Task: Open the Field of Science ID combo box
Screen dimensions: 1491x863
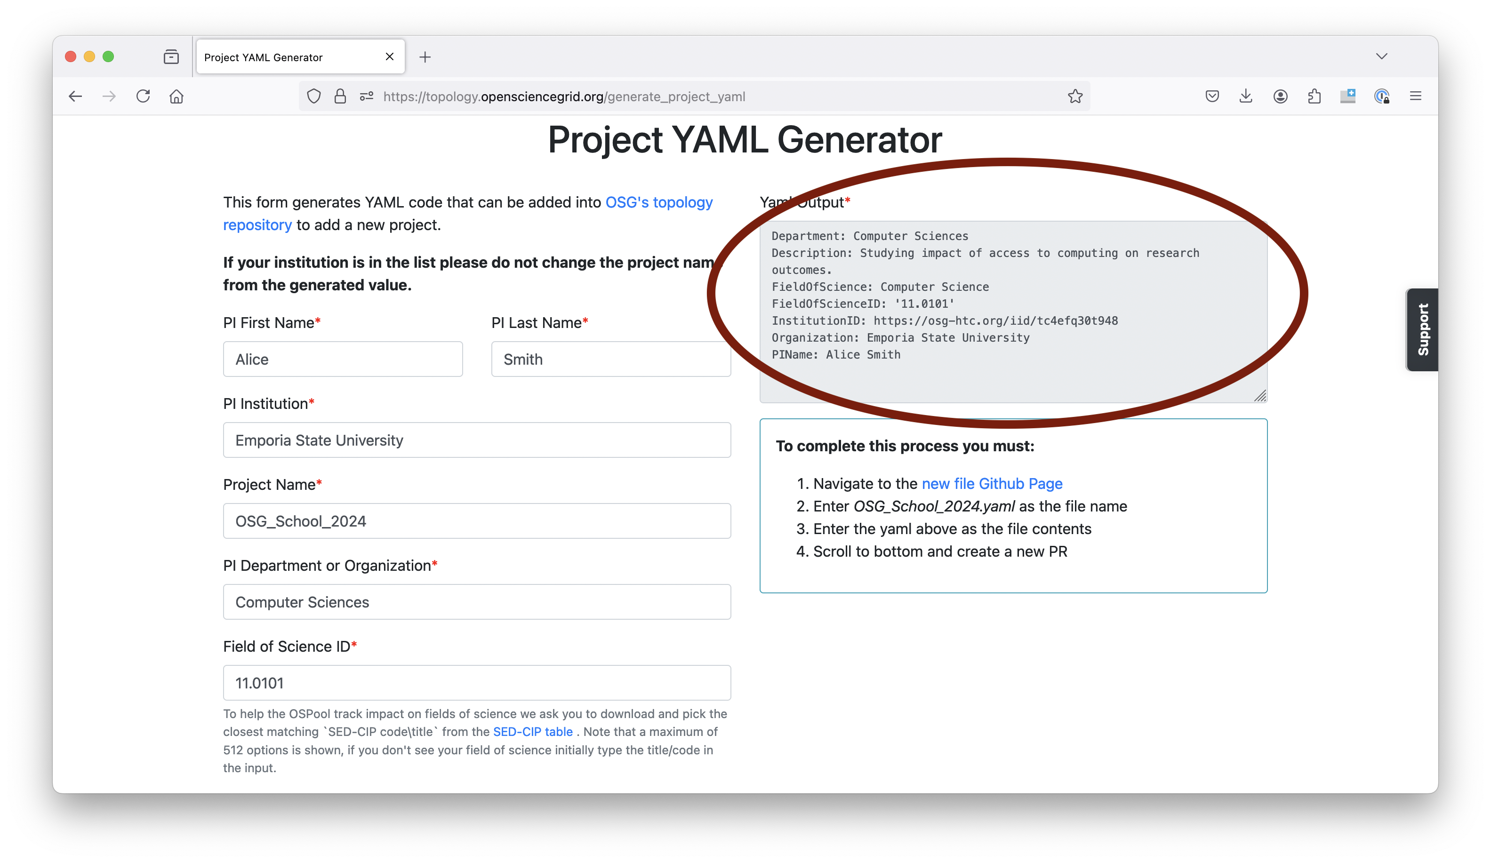Action: pyautogui.click(x=477, y=683)
